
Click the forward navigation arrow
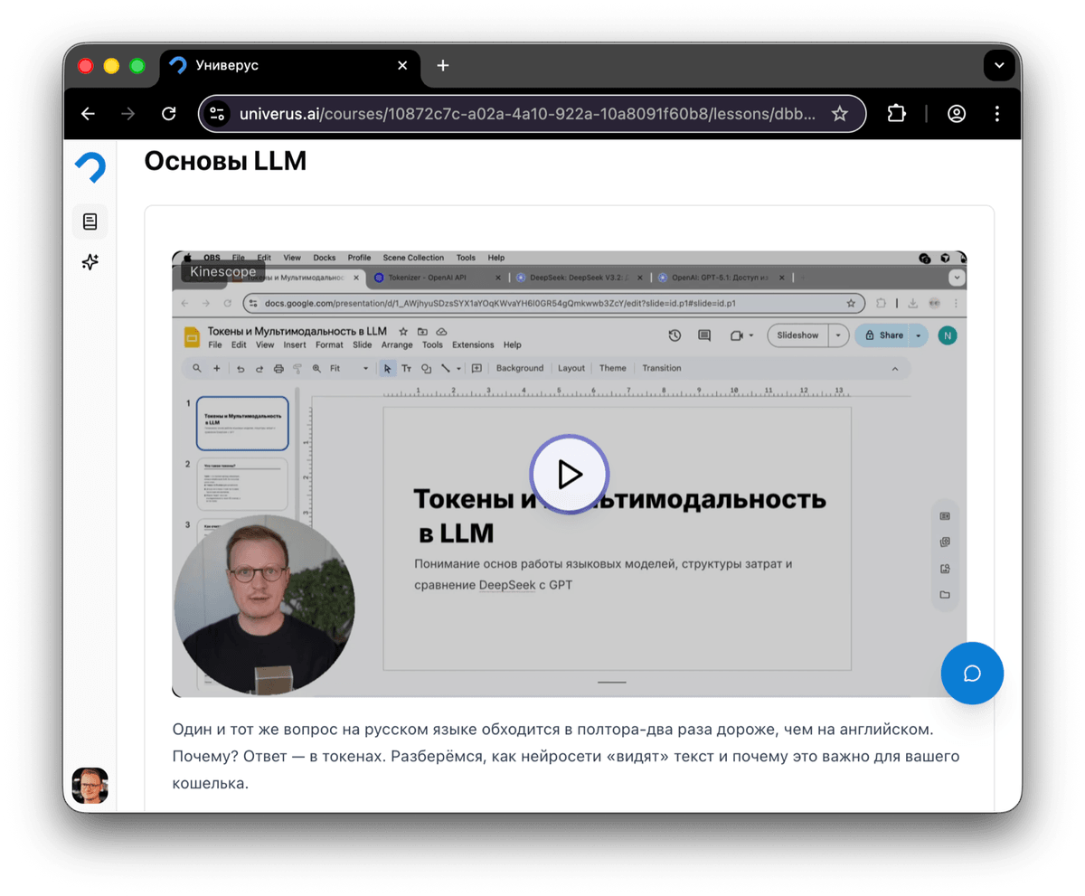click(x=128, y=114)
